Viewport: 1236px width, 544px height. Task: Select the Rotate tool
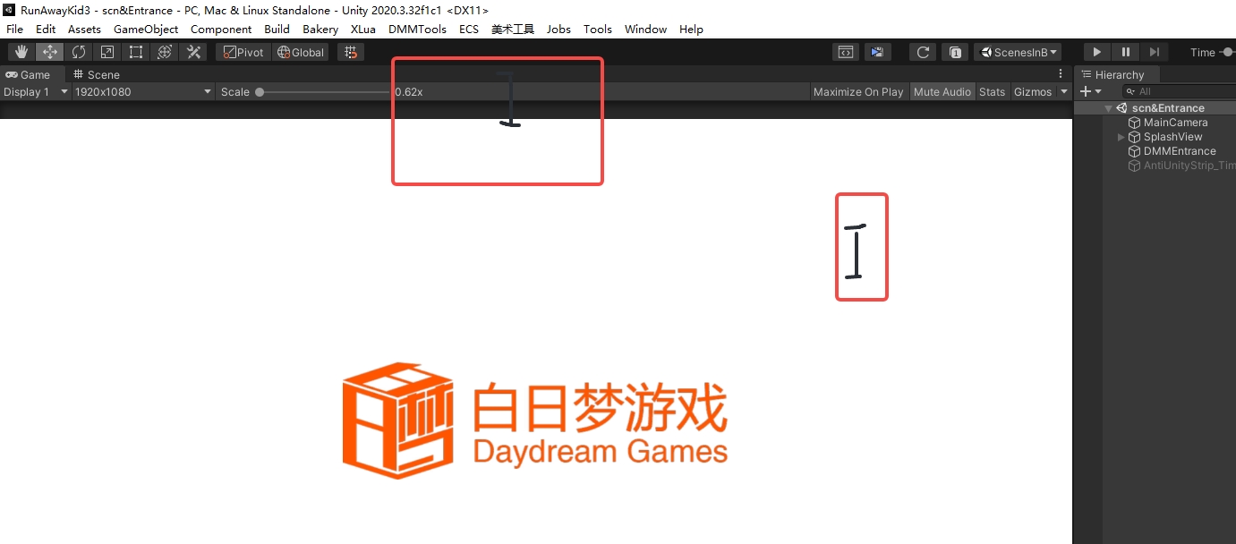pos(79,52)
